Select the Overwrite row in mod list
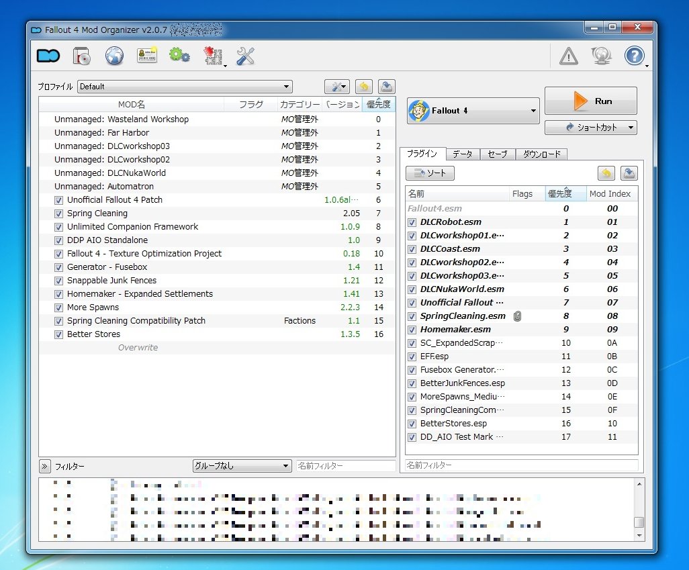Viewport: 689px width, 570px height. click(217, 348)
